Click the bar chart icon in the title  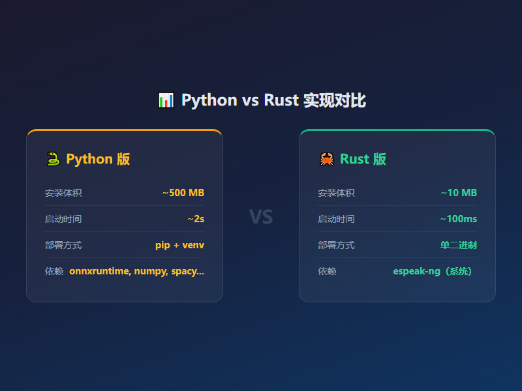point(166,100)
